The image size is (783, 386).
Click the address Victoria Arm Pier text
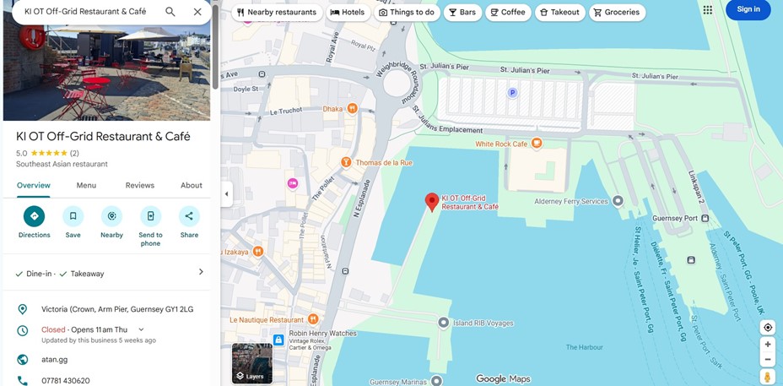coord(117,309)
